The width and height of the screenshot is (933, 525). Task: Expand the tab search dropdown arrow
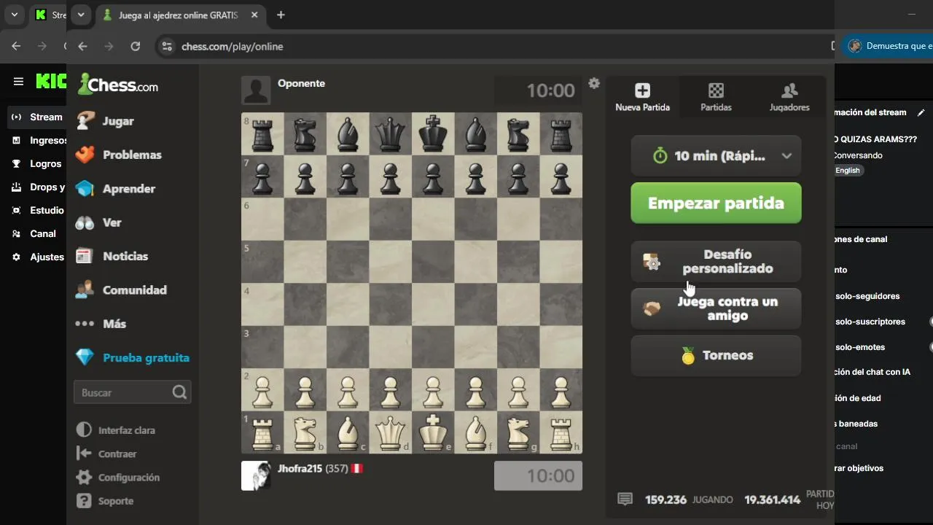point(81,15)
